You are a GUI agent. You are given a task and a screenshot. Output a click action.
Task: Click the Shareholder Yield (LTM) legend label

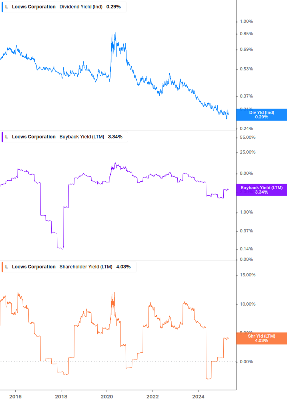click(86, 267)
